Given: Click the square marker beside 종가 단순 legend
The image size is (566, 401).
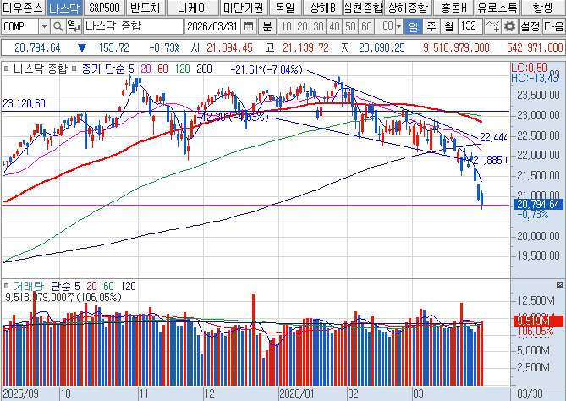Looking at the screenshot, I should (x=74, y=68).
